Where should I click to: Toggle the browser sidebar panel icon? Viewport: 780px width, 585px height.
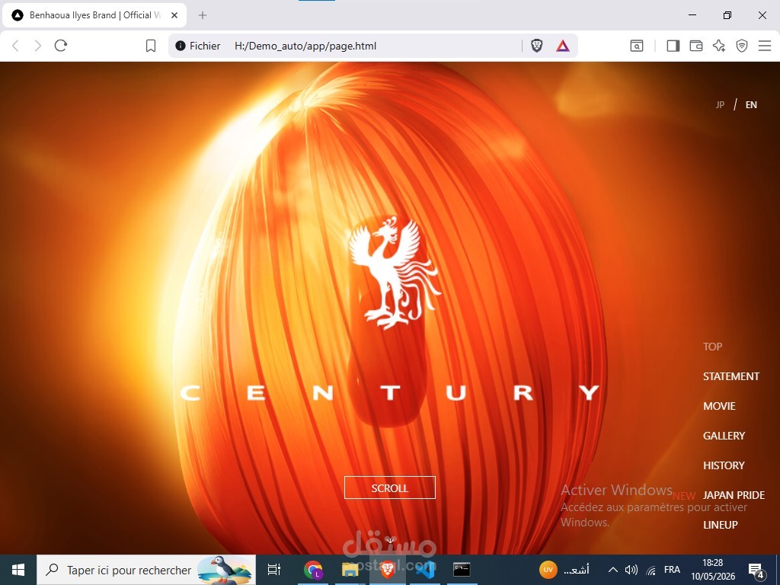click(673, 46)
